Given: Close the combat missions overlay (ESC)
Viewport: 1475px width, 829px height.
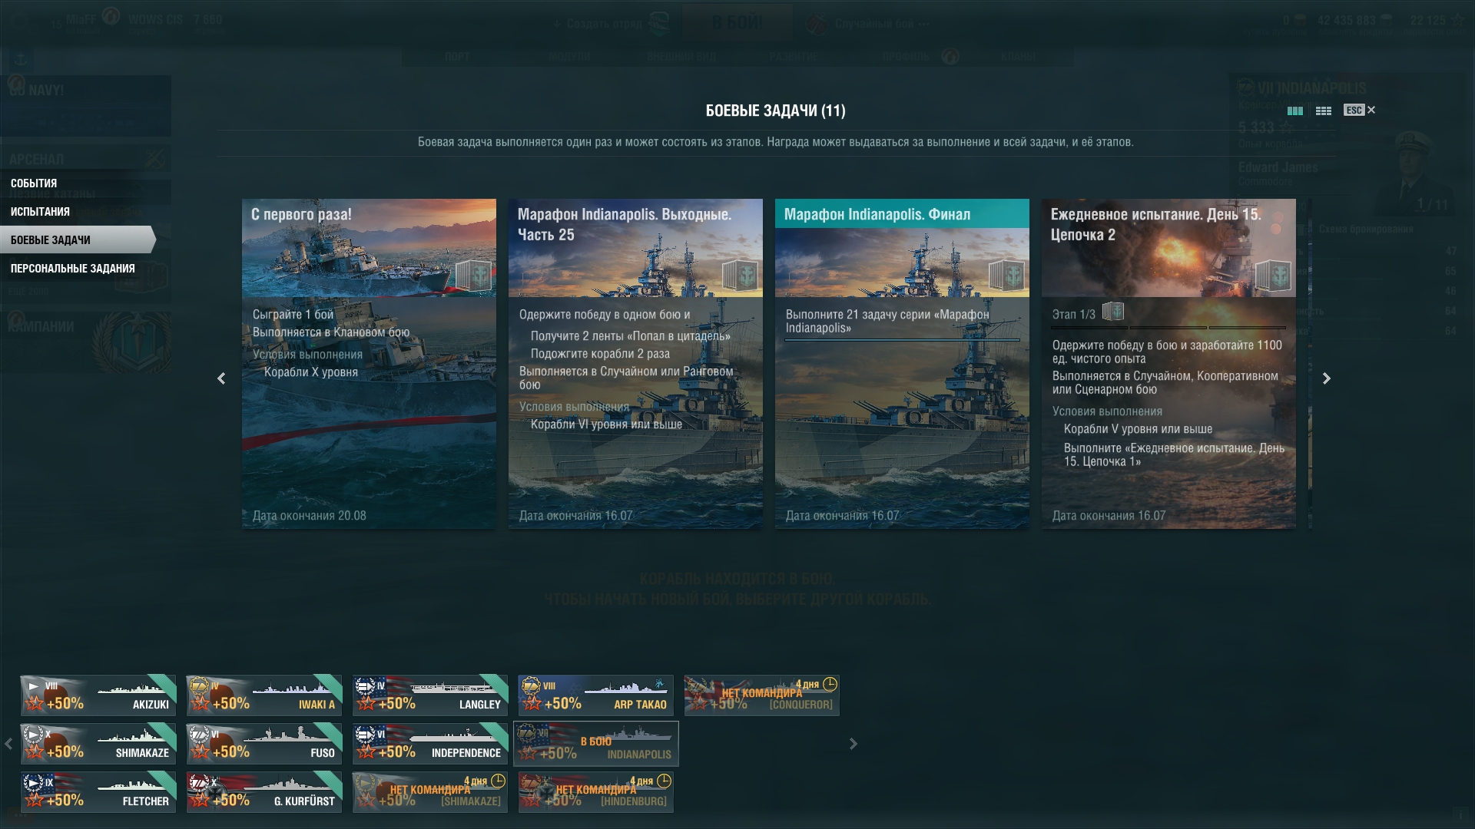Looking at the screenshot, I should (x=1360, y=110).
